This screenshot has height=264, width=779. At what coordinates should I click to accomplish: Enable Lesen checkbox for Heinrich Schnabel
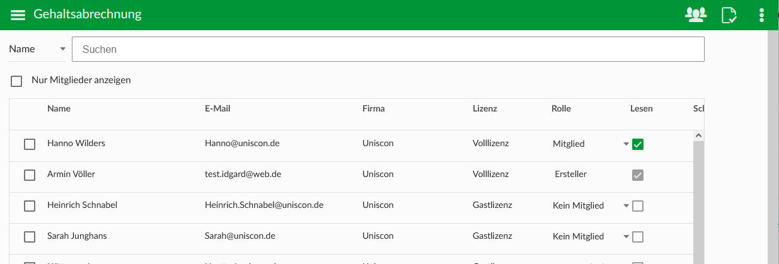(638, 206)
